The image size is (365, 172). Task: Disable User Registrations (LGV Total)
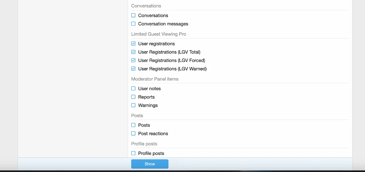tap(133, 52)
